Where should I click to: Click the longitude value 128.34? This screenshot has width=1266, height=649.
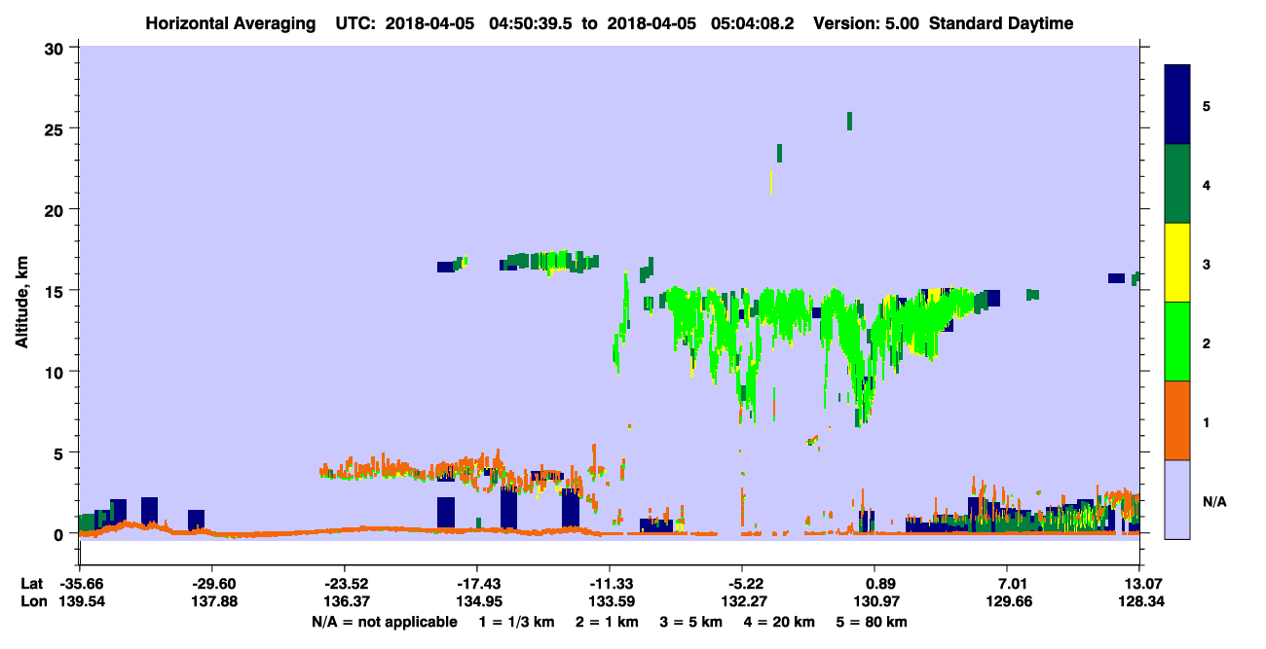point(1140,601)
